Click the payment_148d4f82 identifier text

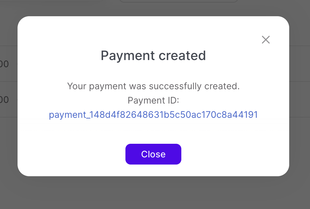(153, 115)
